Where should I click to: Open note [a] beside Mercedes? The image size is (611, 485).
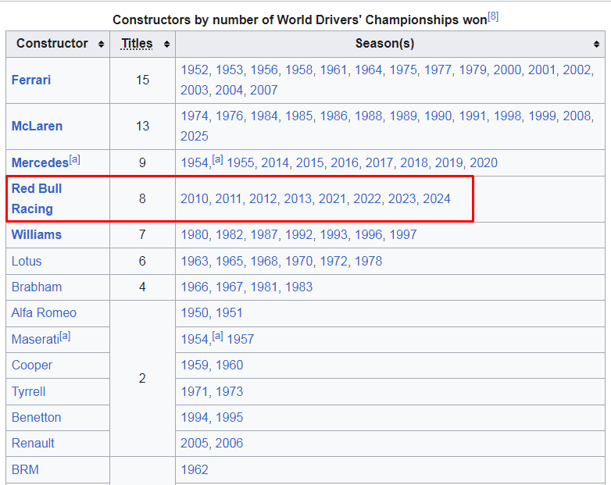tap(75, 159)
